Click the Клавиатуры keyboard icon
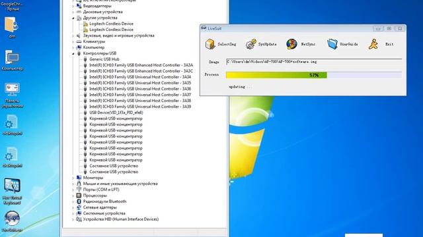Viewport: 423px width, 237px height. (x=79, y=41)
